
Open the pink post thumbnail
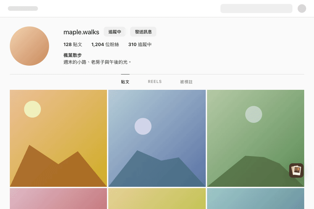(x=58, y=199)
